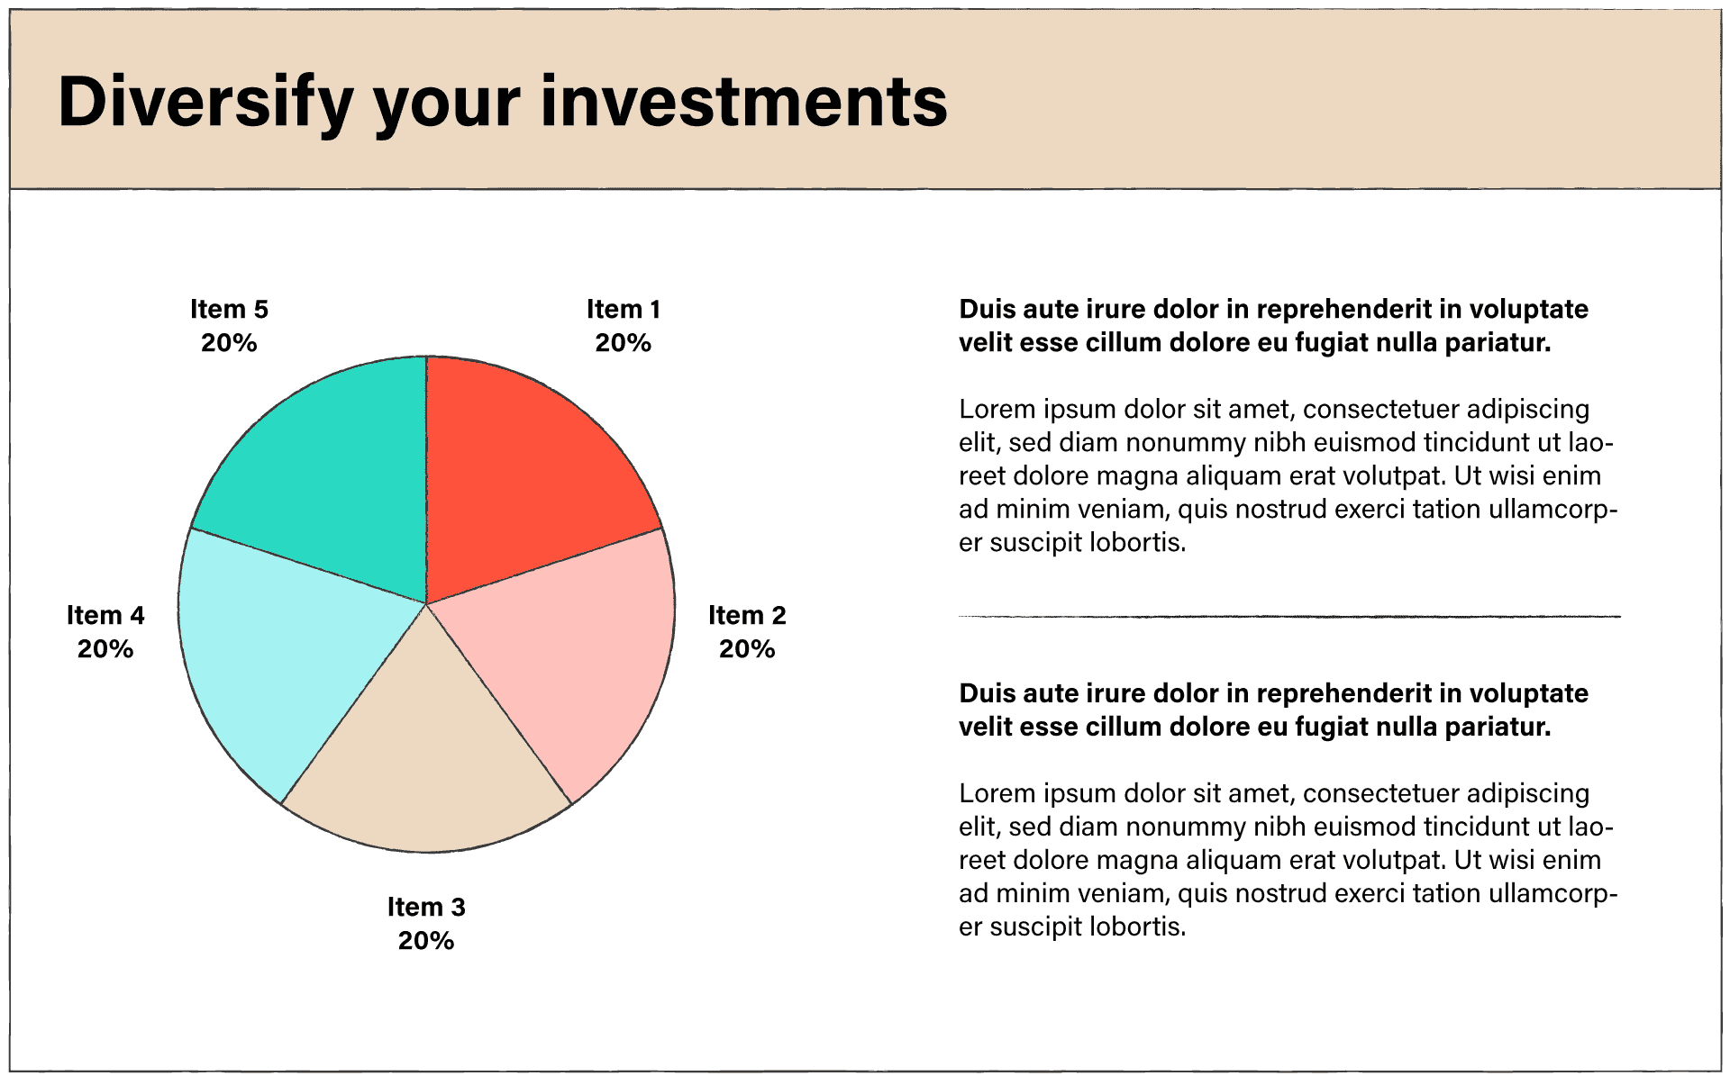Click the 20% value under Item 3
Image resolution: width=1730 pixels, height=1085 pixels.
(426, 941)
